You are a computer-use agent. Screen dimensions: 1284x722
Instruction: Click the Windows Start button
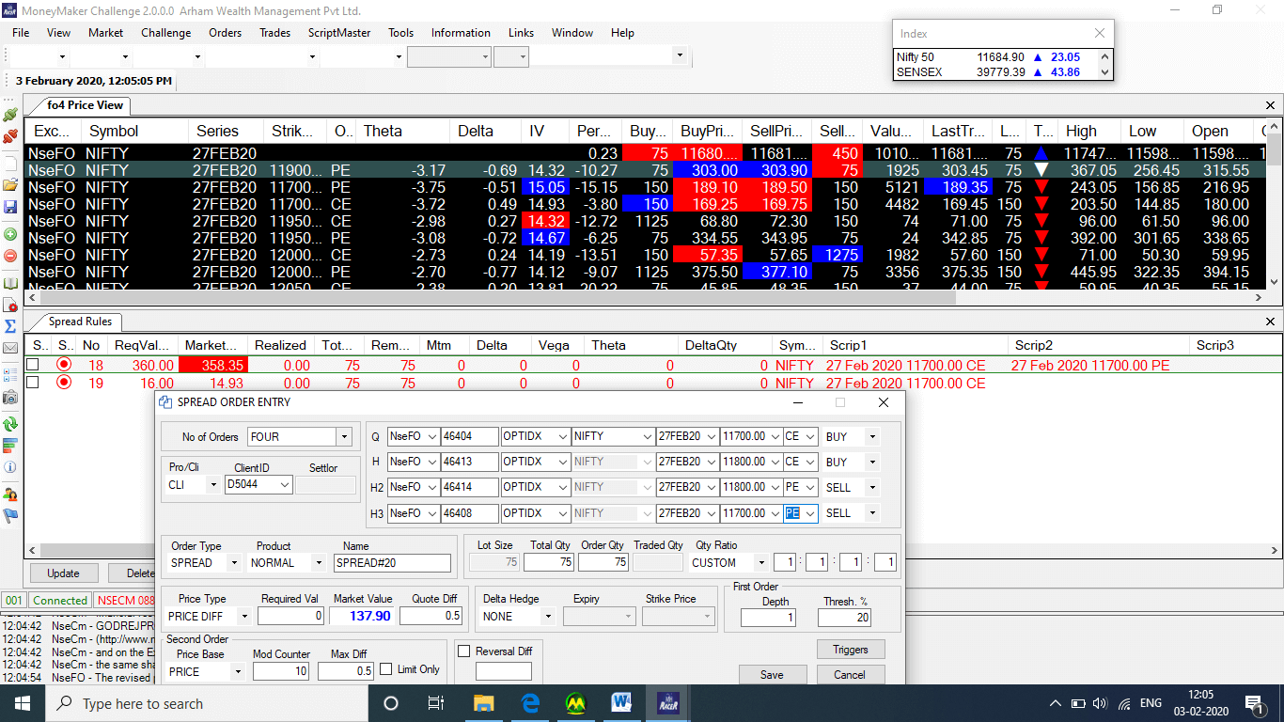(x=23, y=703)
